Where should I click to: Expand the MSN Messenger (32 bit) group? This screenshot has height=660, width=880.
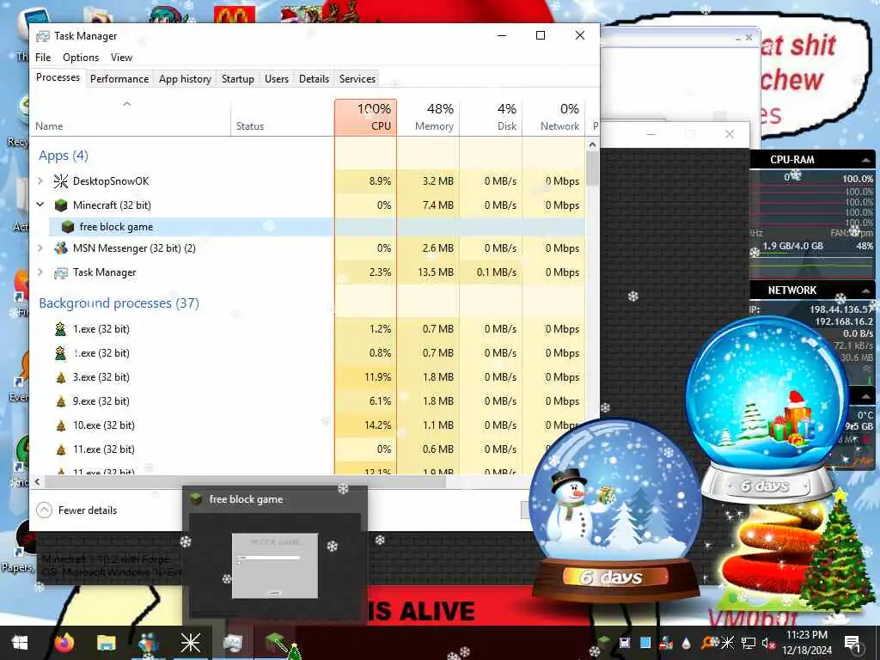click(x=40, y=247)
